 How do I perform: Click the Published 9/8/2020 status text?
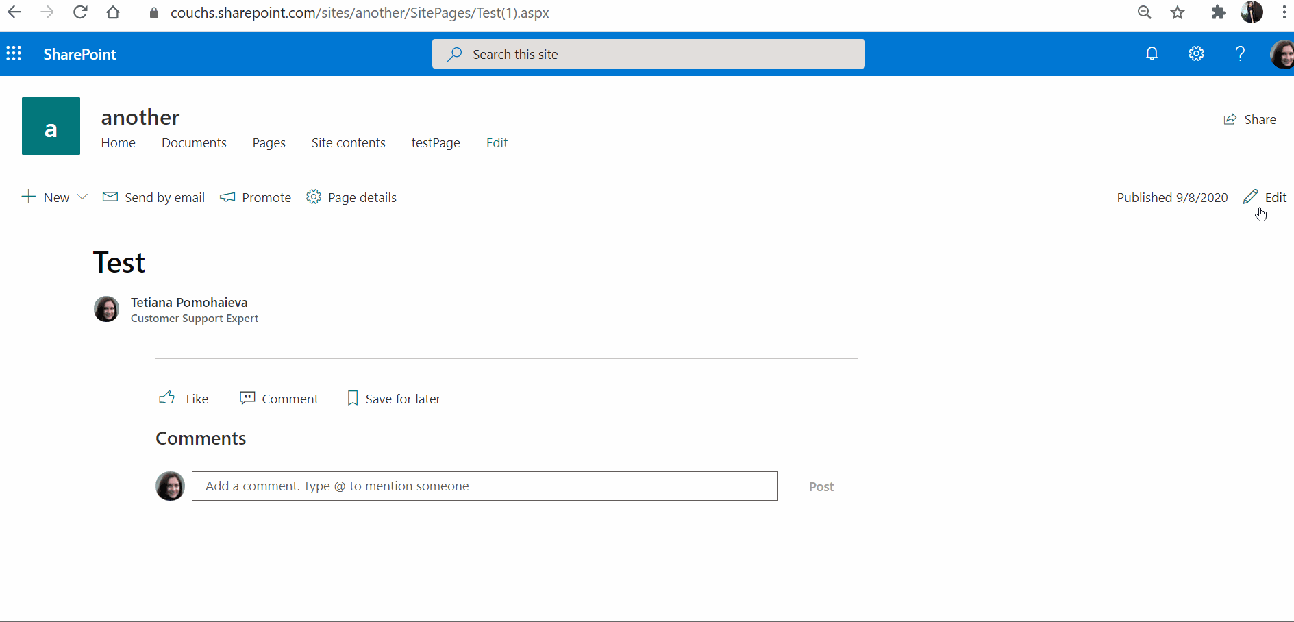coord(1172,197)
